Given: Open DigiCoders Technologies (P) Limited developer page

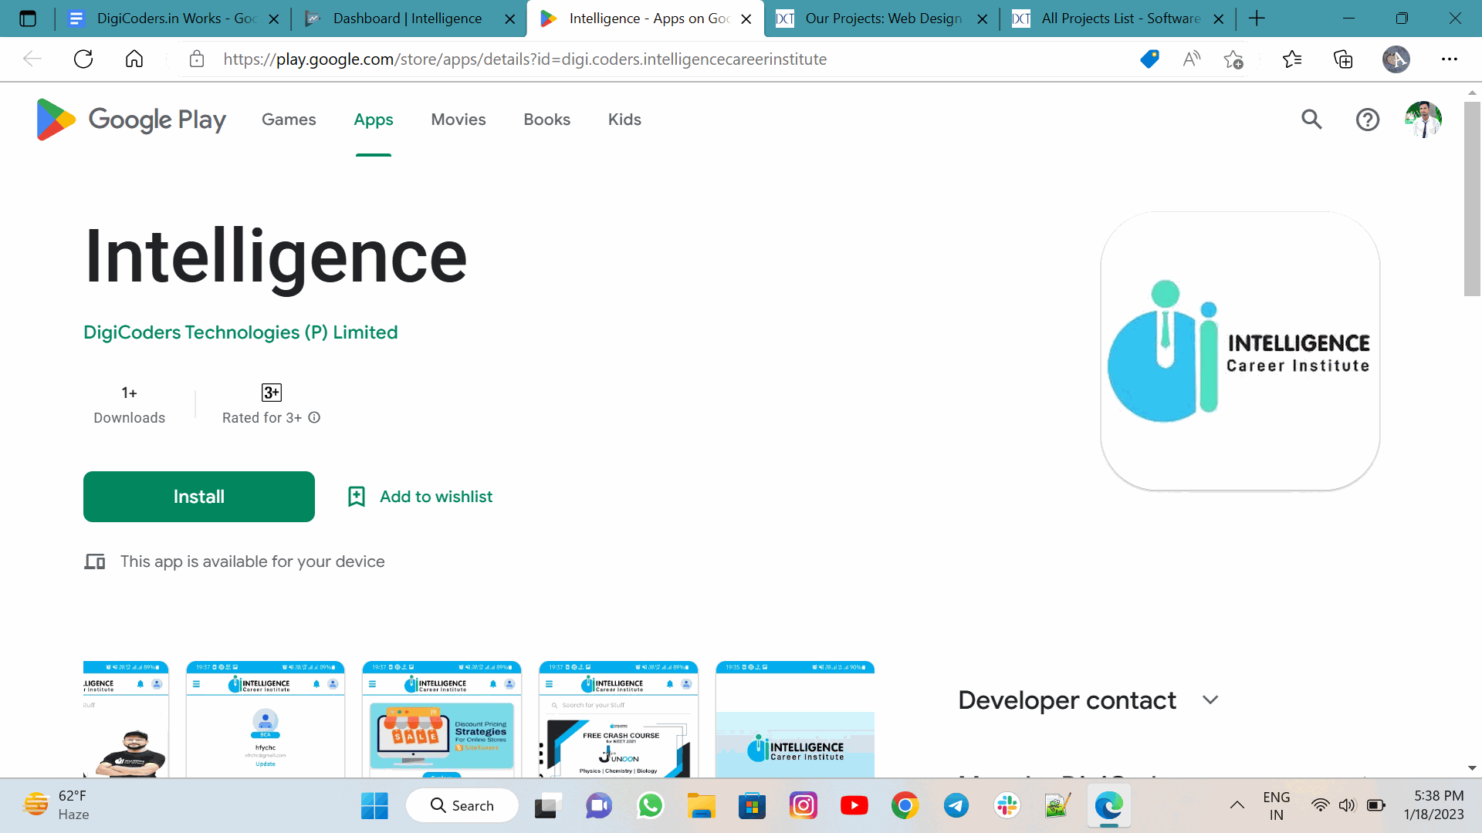Looking at the screenshot, I should click(241, 332).
